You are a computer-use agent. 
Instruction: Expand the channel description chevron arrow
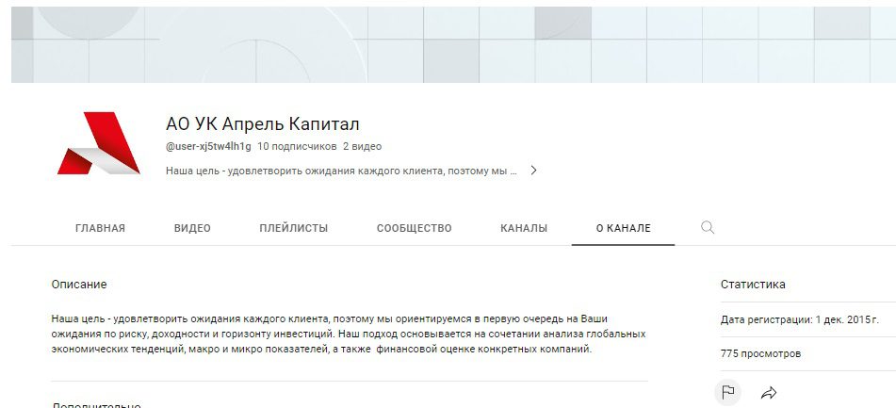533,171
